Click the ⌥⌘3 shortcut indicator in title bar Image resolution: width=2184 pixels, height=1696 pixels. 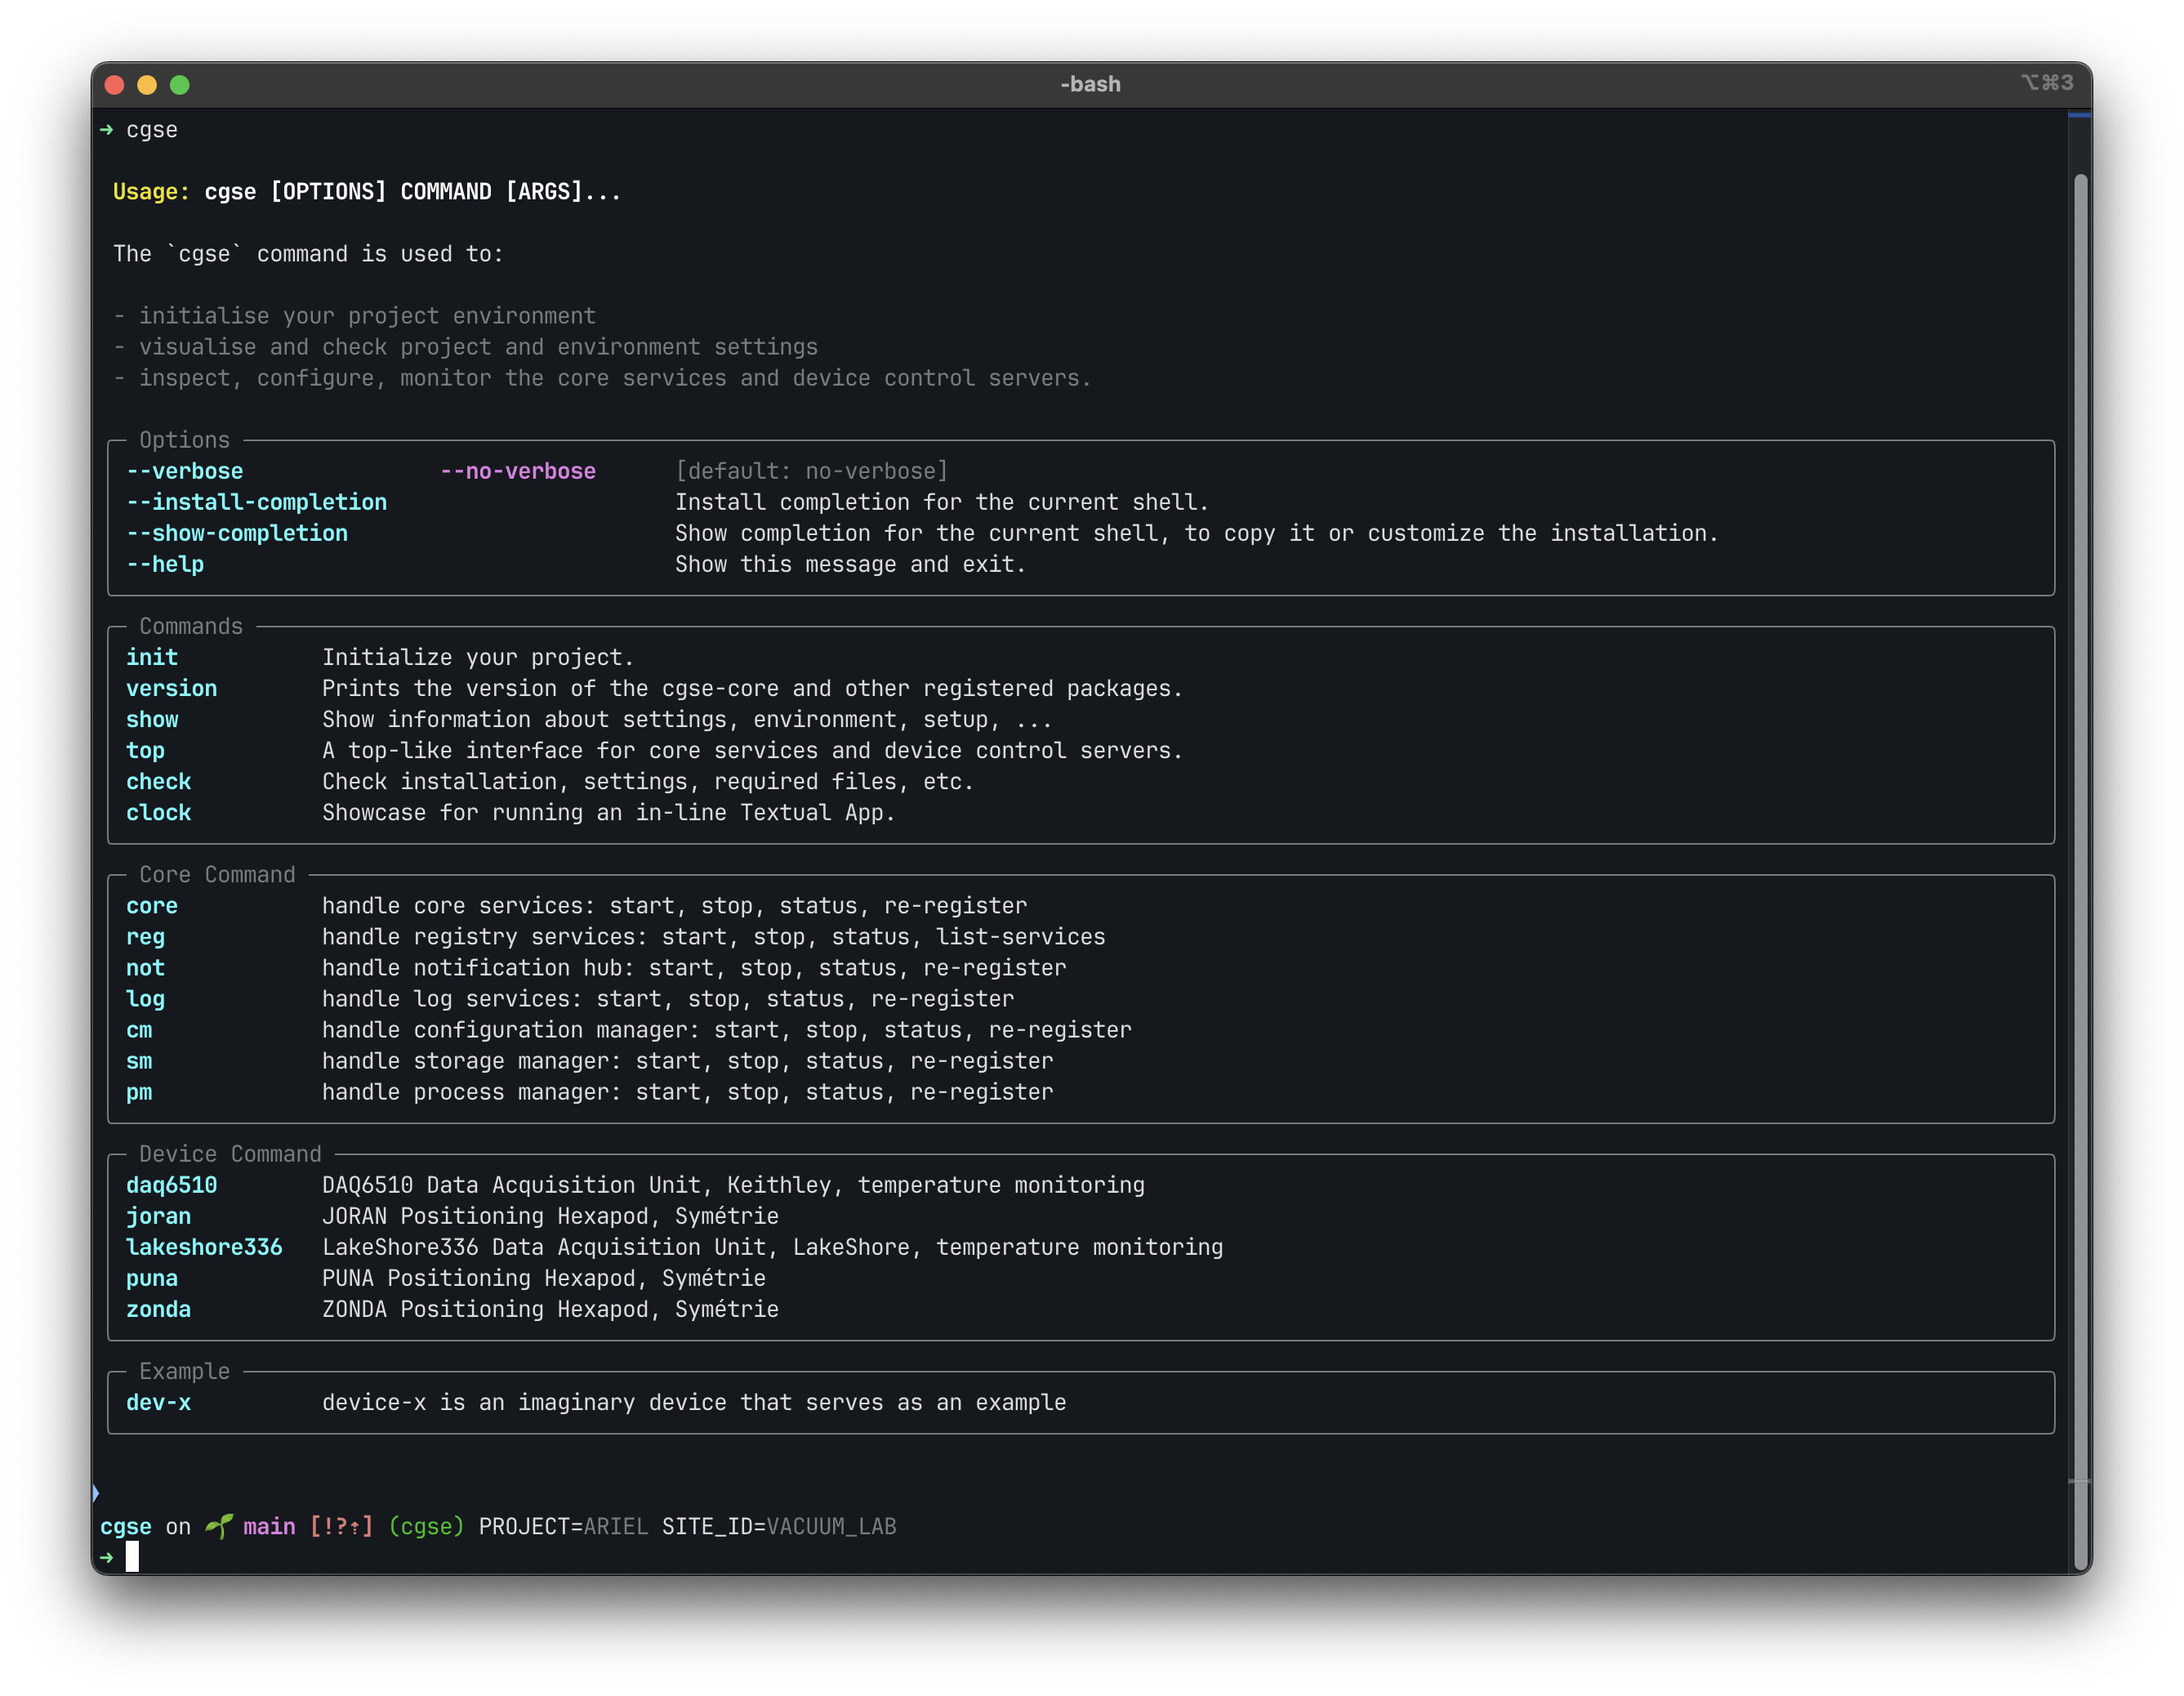2046,84
